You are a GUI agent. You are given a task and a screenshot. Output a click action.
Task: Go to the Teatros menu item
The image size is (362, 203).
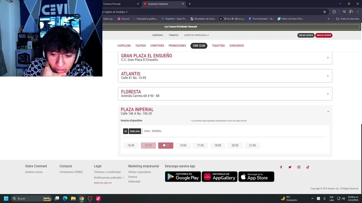[x=141, y=46]
